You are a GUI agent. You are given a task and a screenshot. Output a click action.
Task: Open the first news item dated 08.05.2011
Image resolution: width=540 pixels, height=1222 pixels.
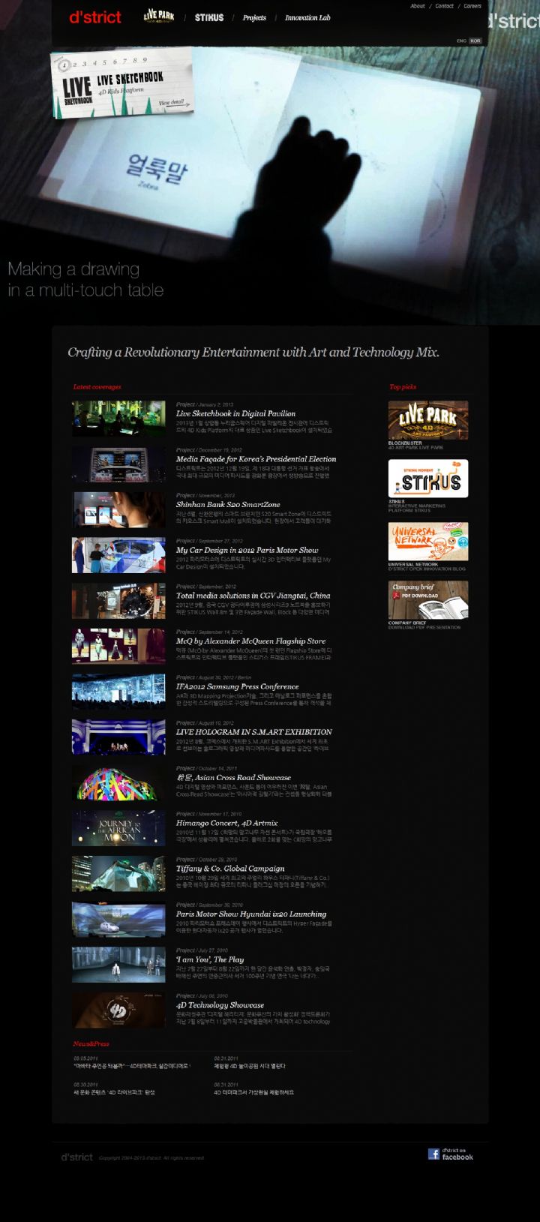tap(132, 1066)
